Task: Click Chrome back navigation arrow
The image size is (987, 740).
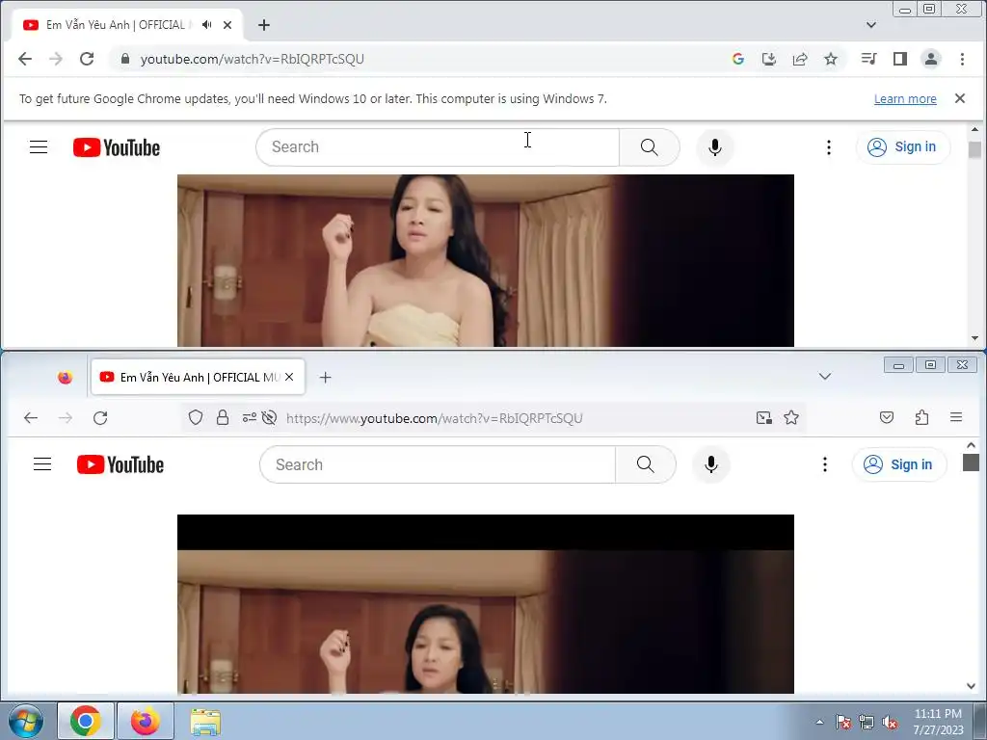Action: [24, 59]
